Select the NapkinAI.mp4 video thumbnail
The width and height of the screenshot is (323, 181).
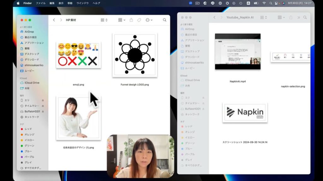tap(238, 51)
